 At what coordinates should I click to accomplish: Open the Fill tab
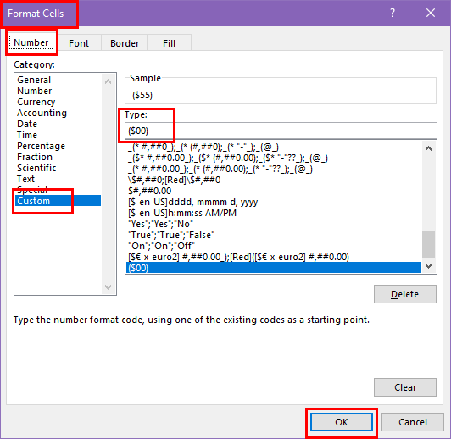click(169, 43)
